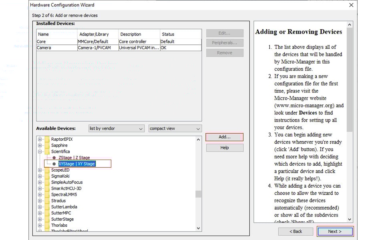Click the Thorlabs folder icon
Viewport: 386px width, 240px height.
47,225
